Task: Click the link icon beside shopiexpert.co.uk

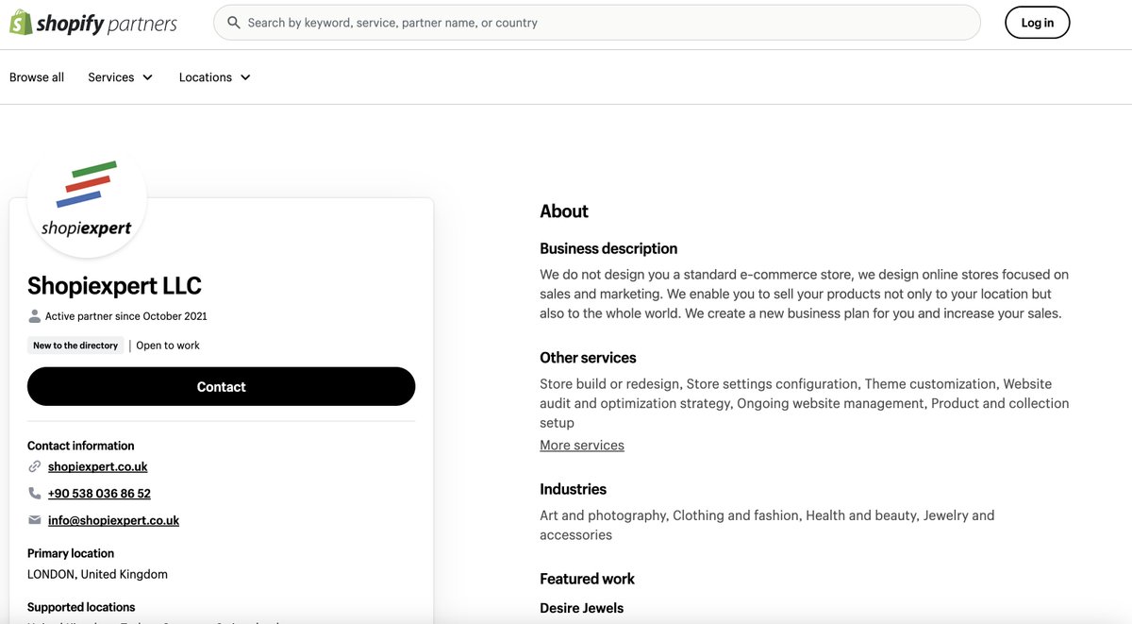Action: click(x=34, y=465)
